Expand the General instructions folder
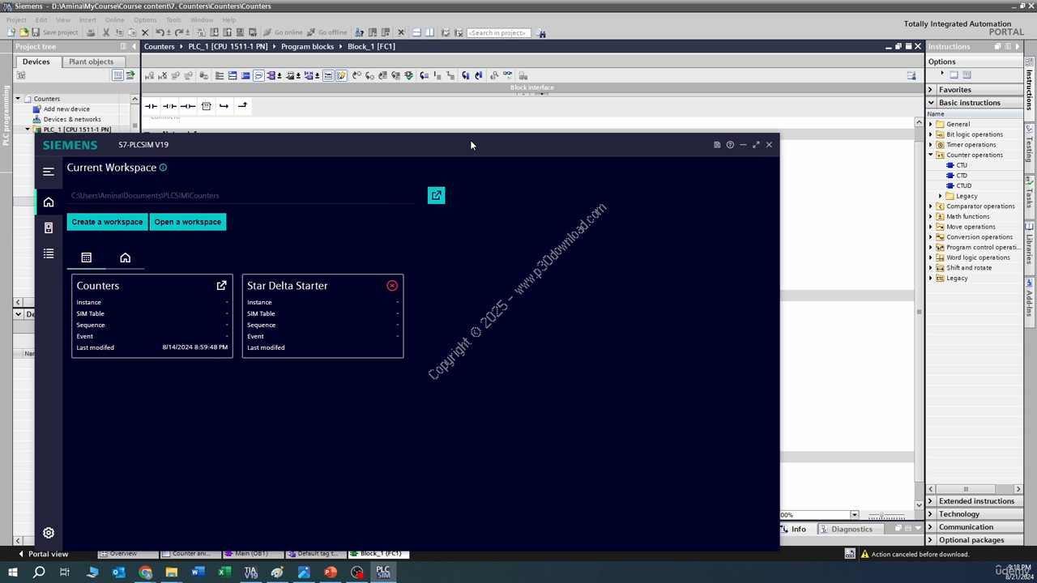This screenshot has height=583, width=1037. coord(931,125)
